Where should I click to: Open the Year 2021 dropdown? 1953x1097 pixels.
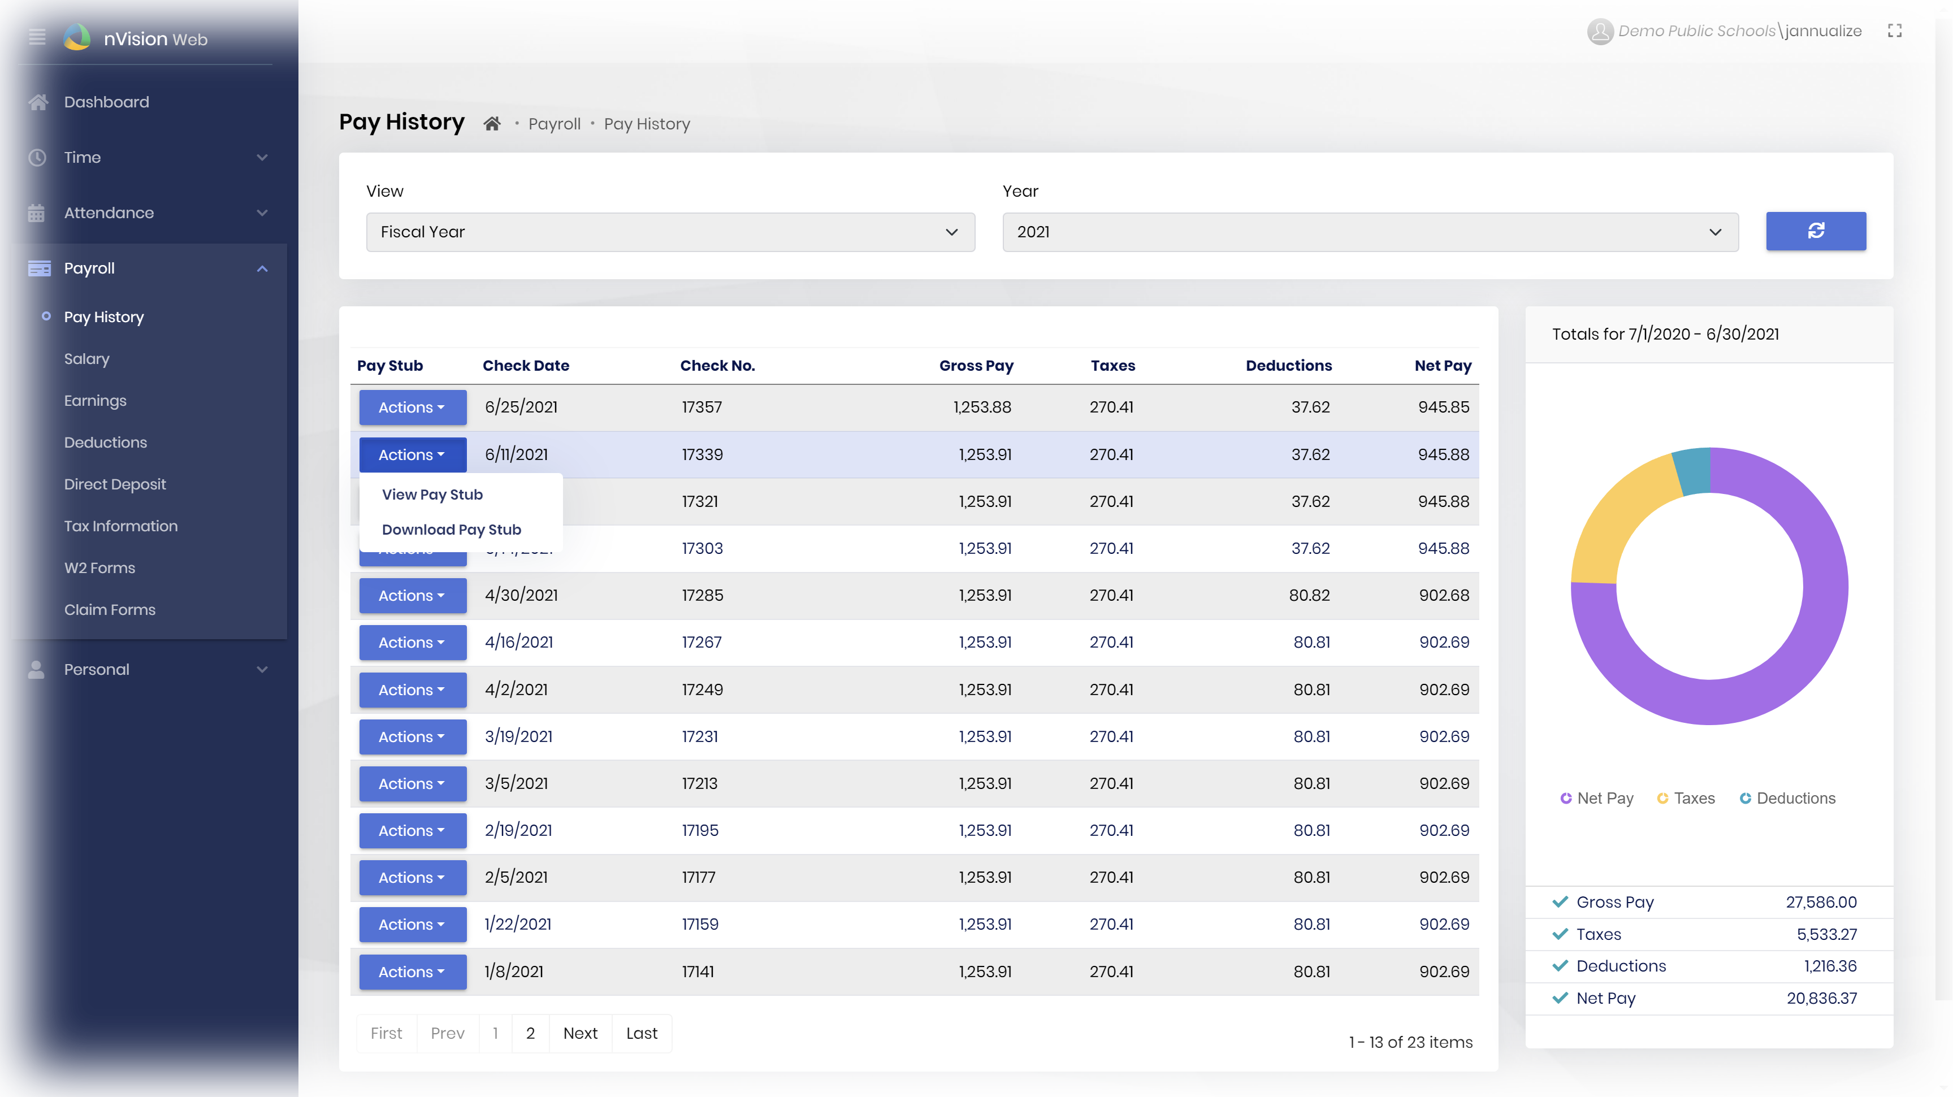(1370, 232)
